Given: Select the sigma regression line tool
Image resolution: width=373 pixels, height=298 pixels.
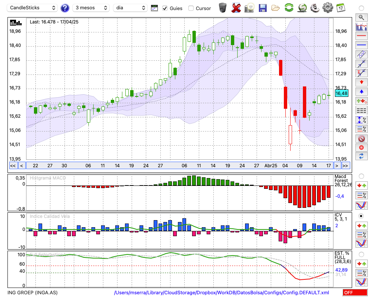Looking at the screenshot, I should tap(361, 73).
